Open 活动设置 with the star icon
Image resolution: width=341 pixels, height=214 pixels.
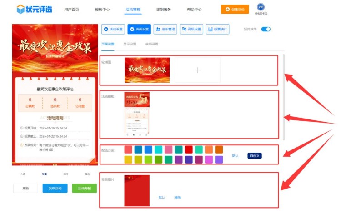click(x=113, y=29)
